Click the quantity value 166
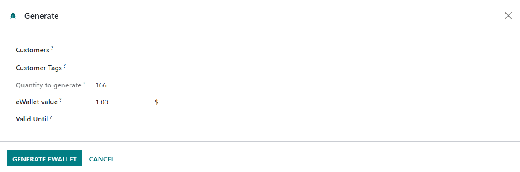520x172 pixels. pos(101,85)
